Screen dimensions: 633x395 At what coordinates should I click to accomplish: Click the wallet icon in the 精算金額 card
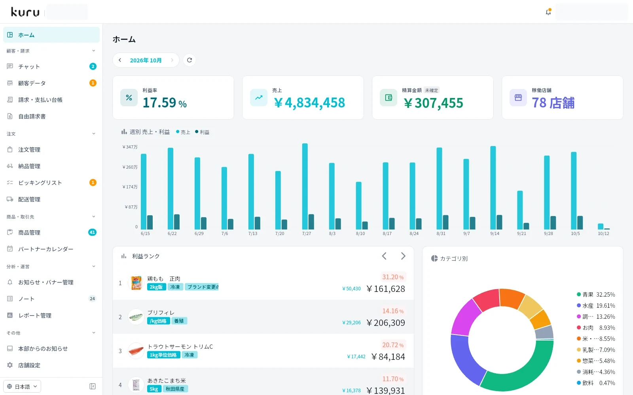point(389,98)
